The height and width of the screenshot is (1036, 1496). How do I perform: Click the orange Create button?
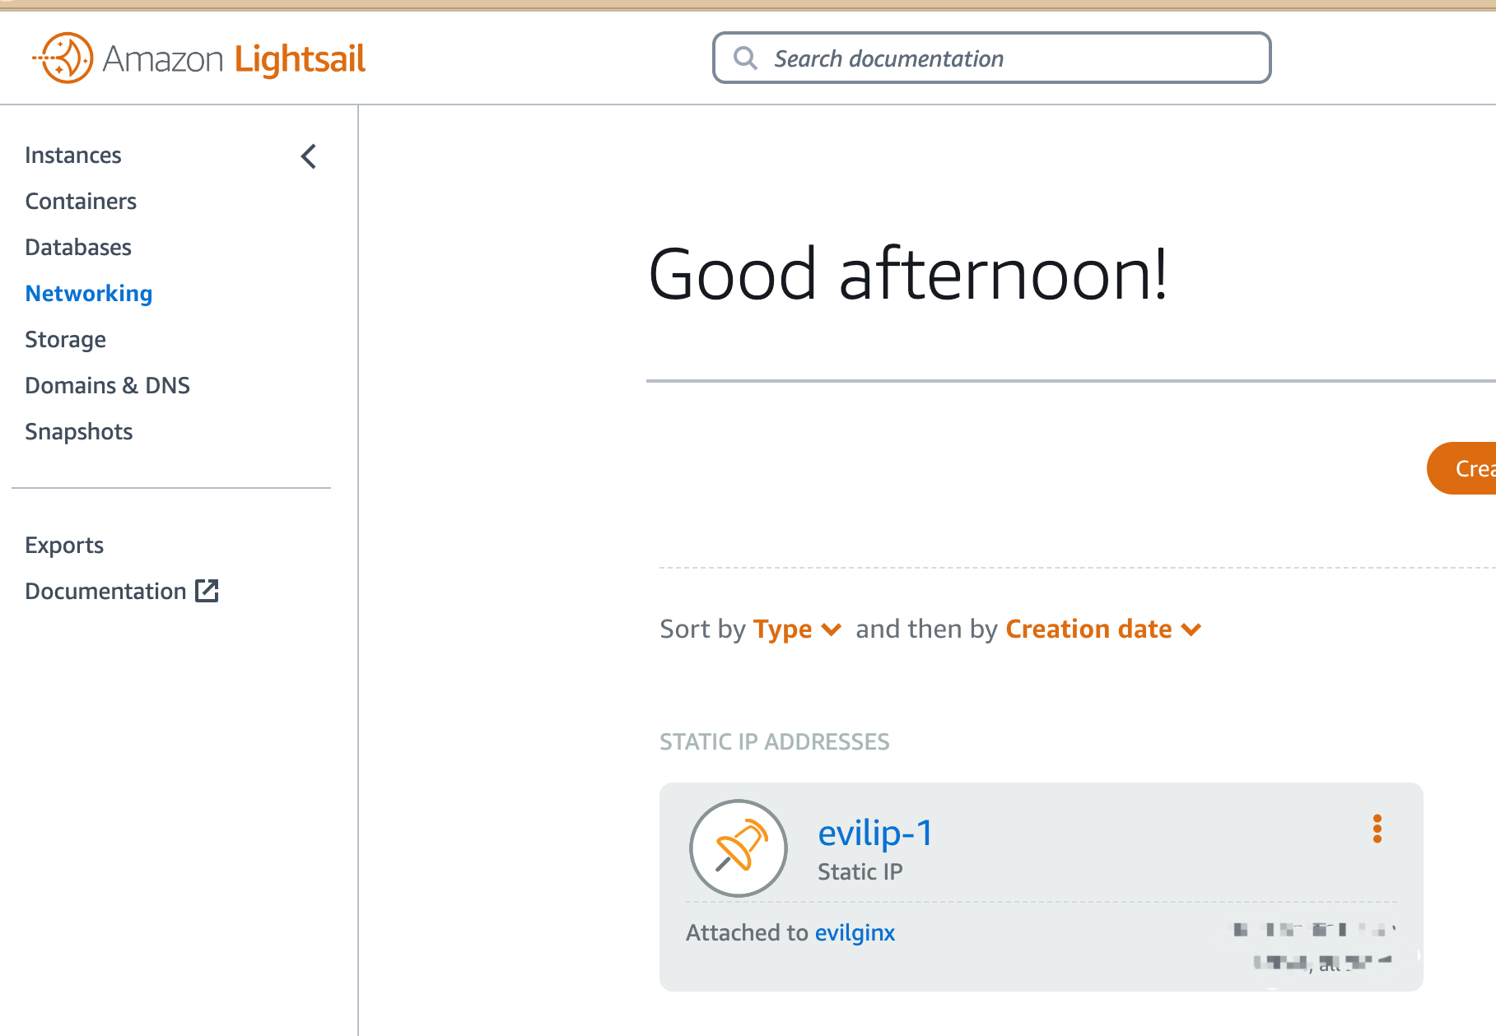[1464, 468]
